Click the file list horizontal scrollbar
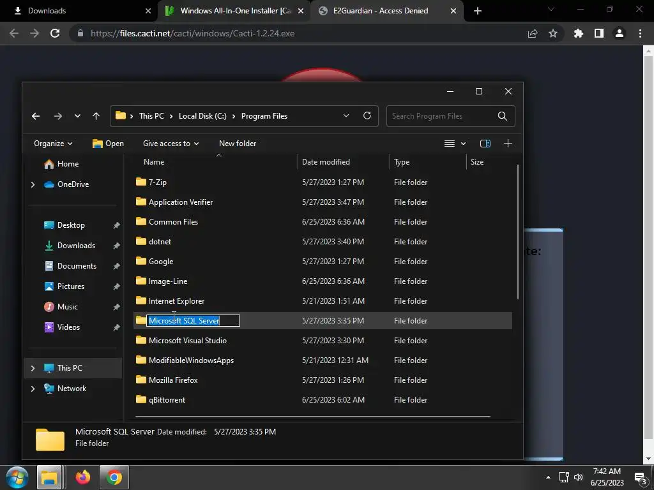 313,416
